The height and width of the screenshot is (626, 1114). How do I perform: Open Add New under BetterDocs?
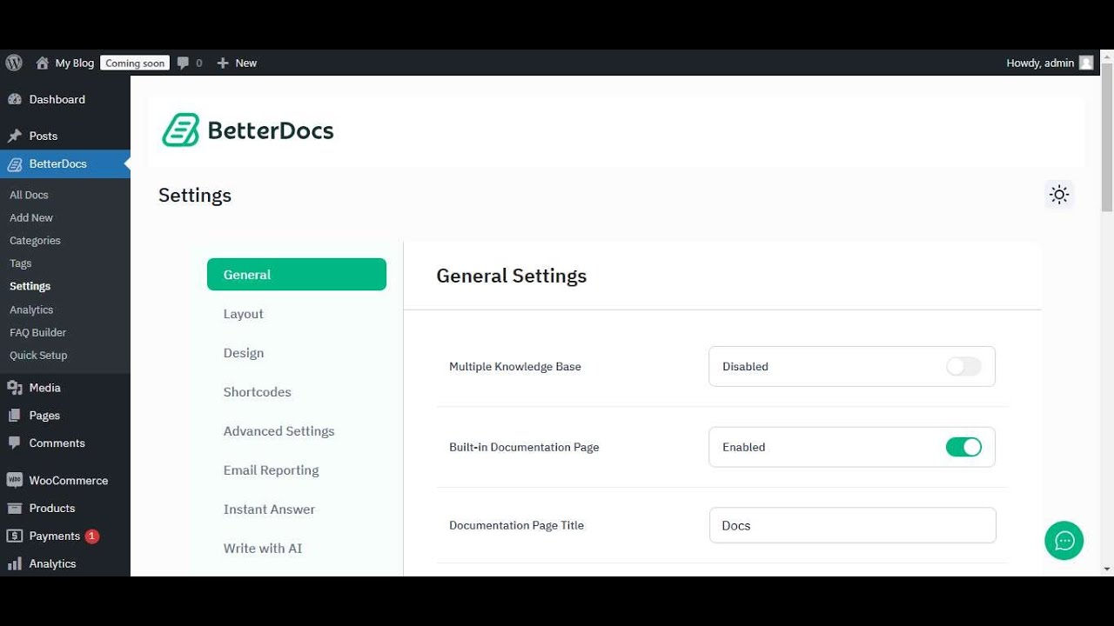click(31, 218)
